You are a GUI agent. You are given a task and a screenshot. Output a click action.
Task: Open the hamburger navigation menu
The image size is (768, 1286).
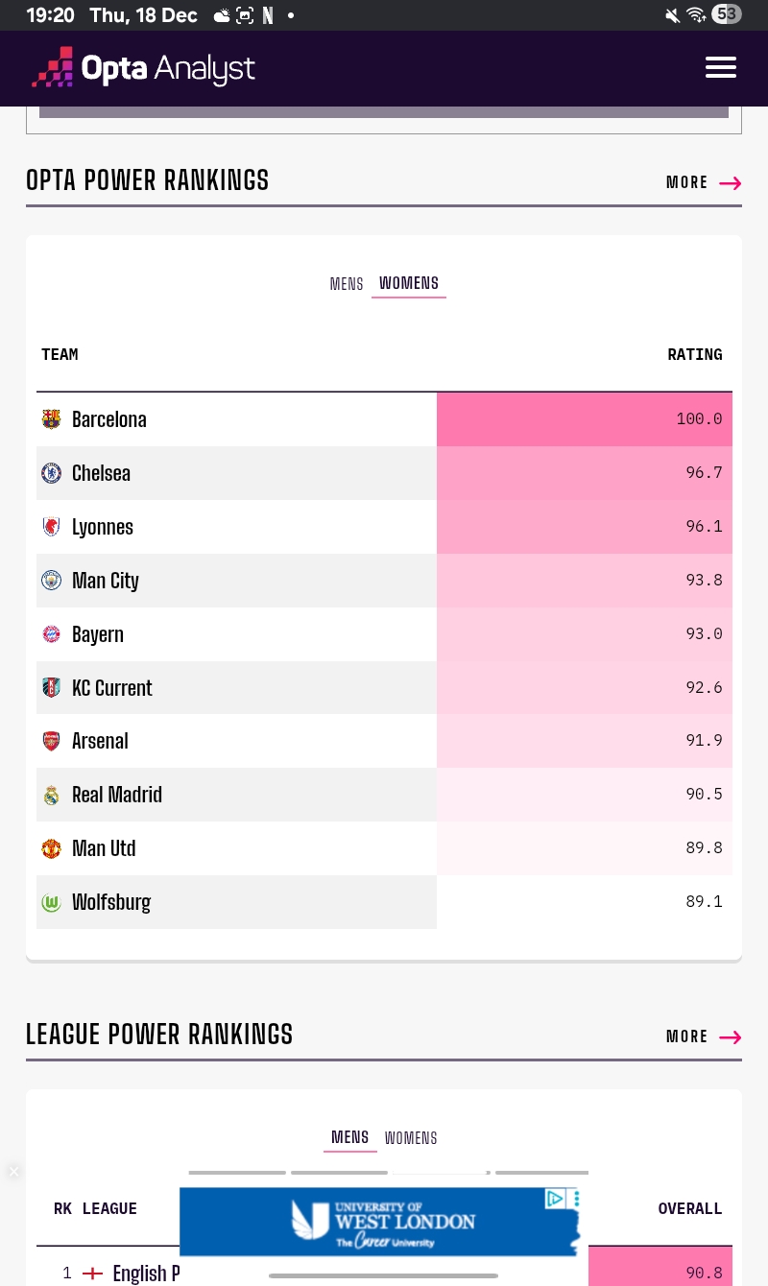point(720,67)
